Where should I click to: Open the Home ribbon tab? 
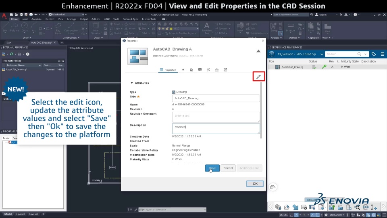coord(15,19)
